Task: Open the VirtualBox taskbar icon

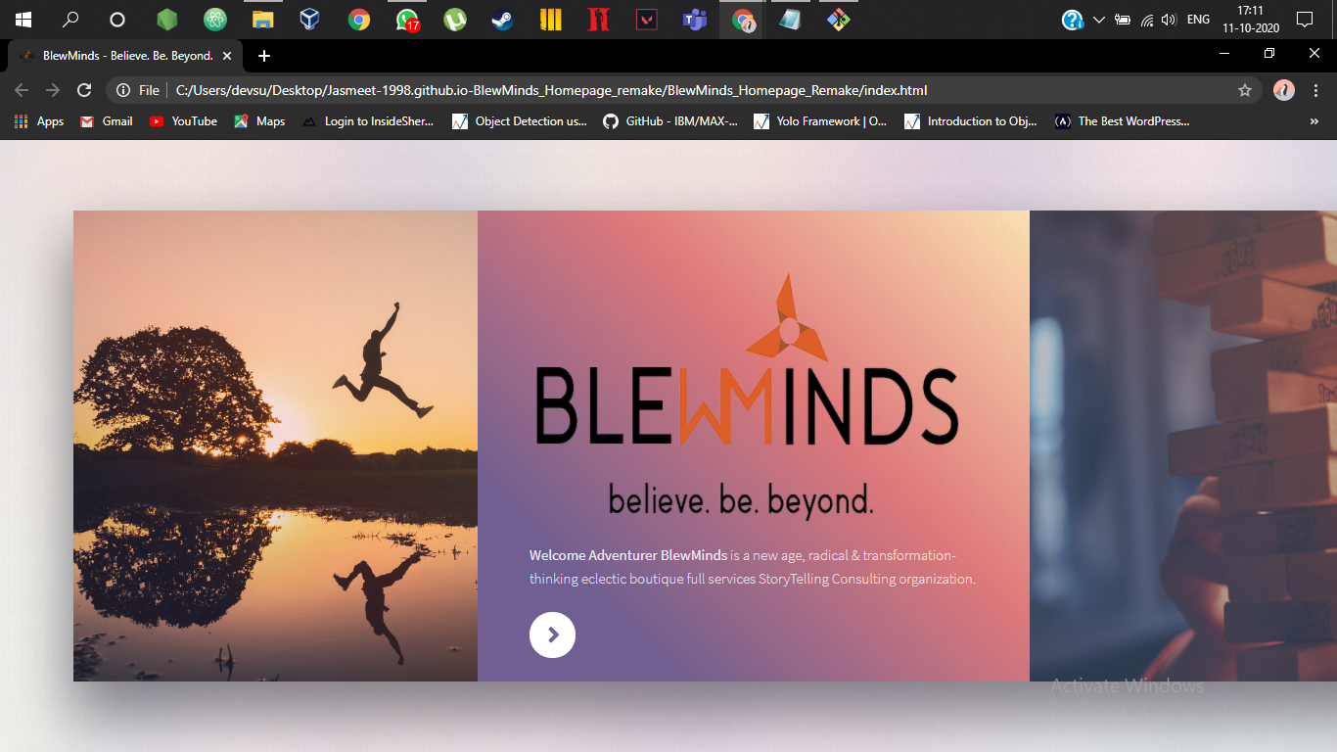Action: 310,20
